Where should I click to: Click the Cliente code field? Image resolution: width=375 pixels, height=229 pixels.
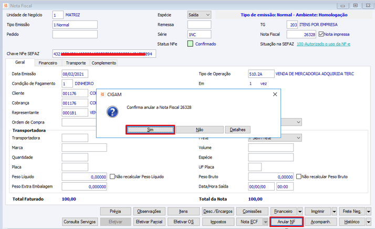coord(75,93)
